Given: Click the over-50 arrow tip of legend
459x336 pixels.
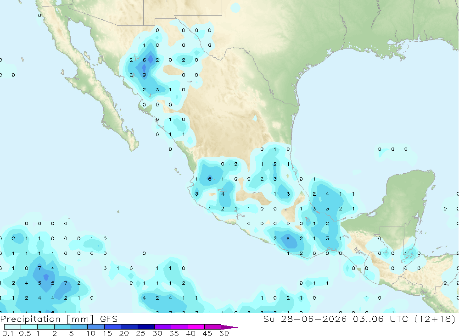Looking at the screenshot, I should [x=229, y=327].
